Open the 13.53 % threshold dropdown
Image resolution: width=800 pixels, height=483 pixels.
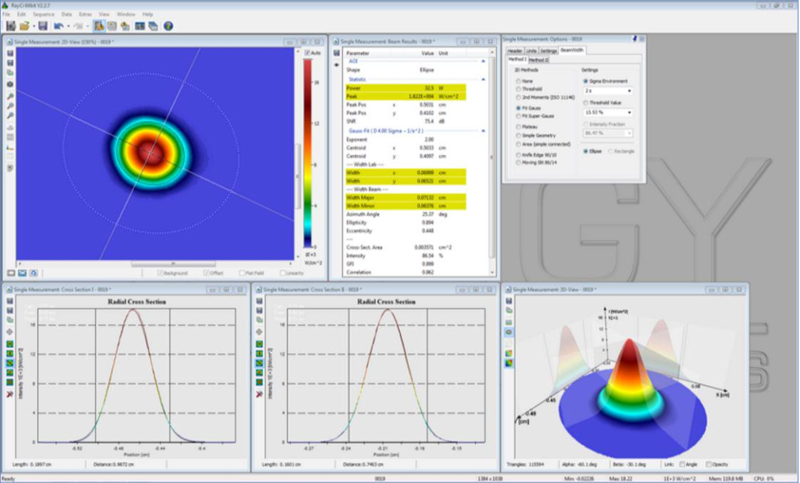coord(628,113)
